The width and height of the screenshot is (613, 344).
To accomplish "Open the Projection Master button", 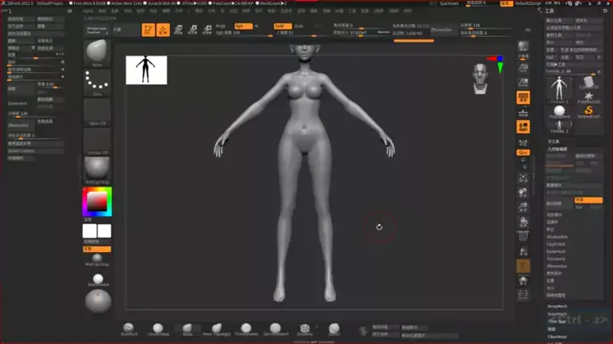I will point(96,29).
